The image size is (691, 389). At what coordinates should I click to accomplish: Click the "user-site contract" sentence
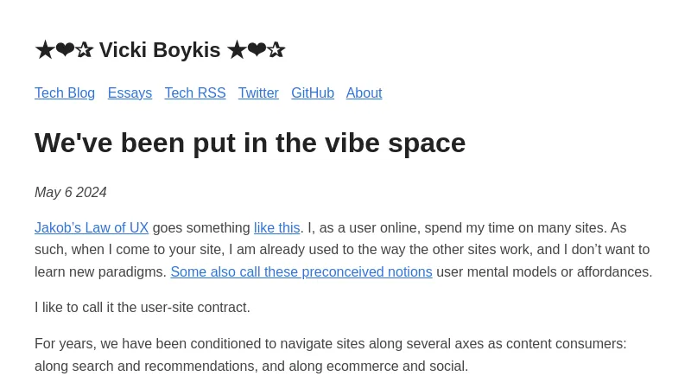tap(143, 308)
